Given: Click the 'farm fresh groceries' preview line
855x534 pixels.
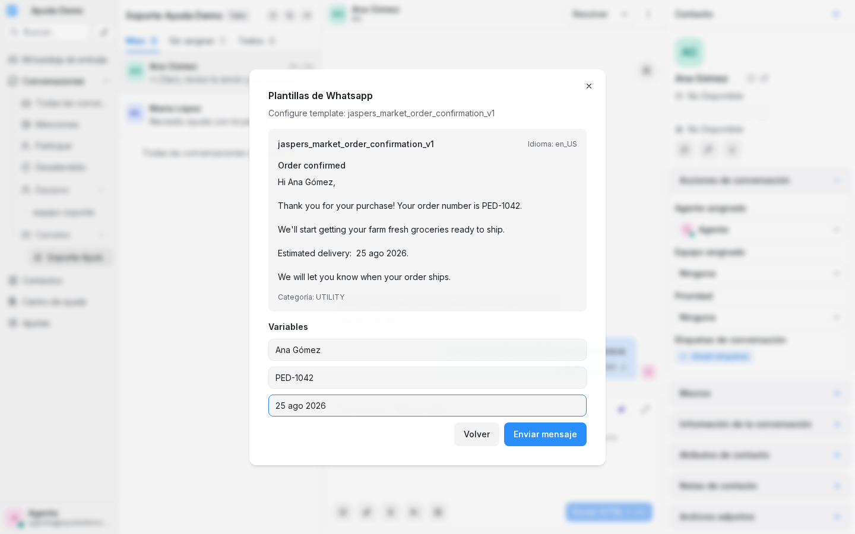Looking at the screenshot, I should (391, 230).
